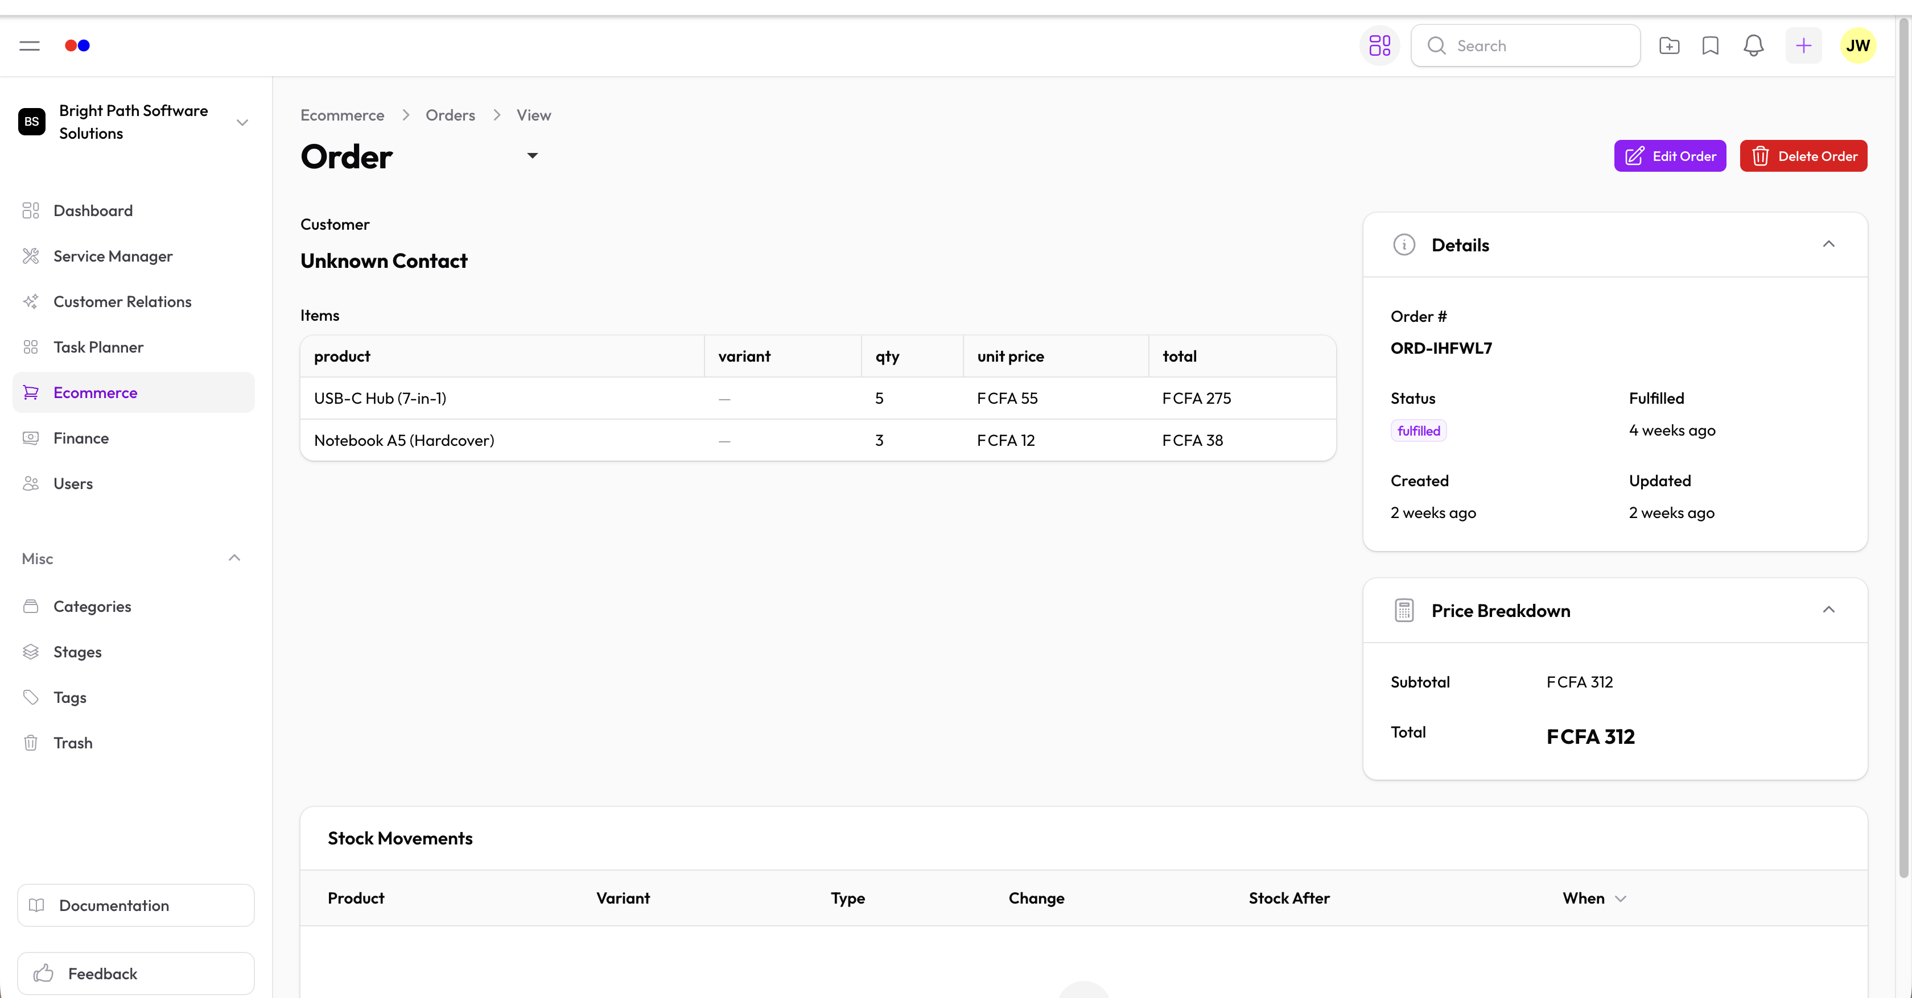Click Stock After column header

click(x=1289, y=898)
